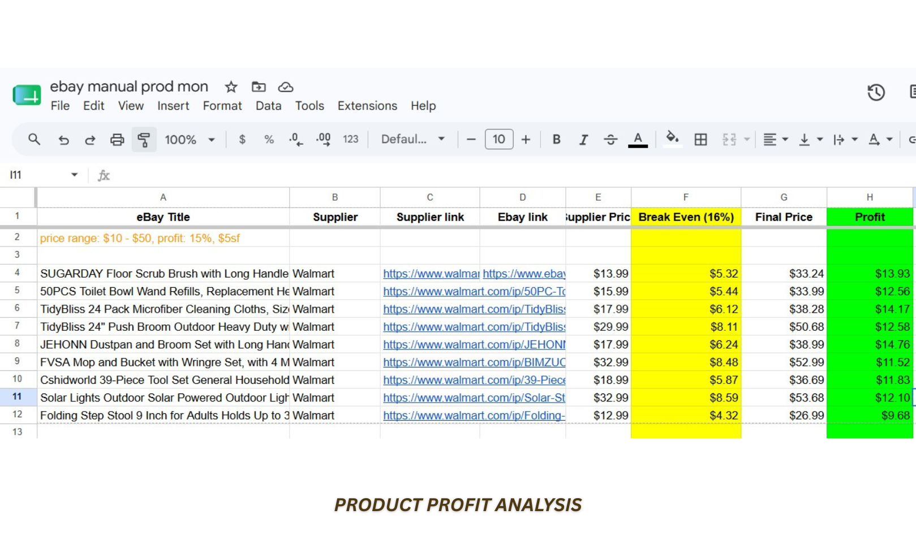Open text rotation dropdown

[880, 140]
